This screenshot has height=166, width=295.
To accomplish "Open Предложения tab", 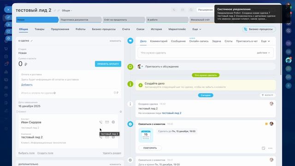I will tap(60, 29).
